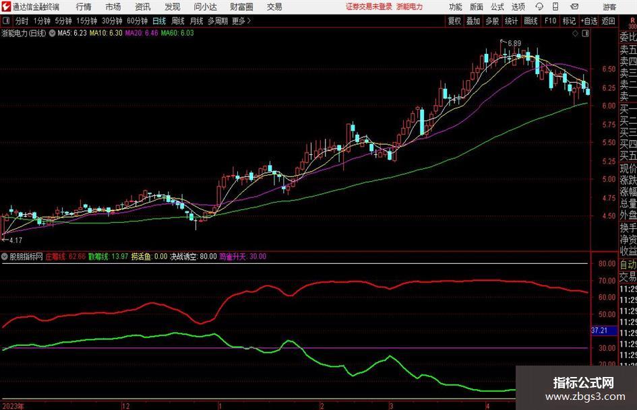
Task: Click the MA60: 6.03 value label
Action: (x=177, y=33)
